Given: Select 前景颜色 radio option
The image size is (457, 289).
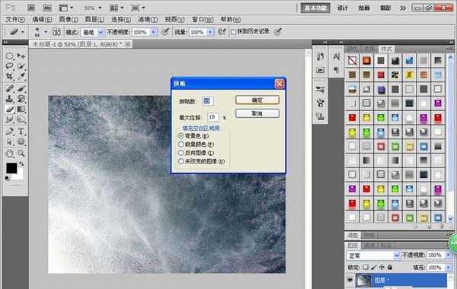Looking at the screenshot, I should click(x=181, y=144).
